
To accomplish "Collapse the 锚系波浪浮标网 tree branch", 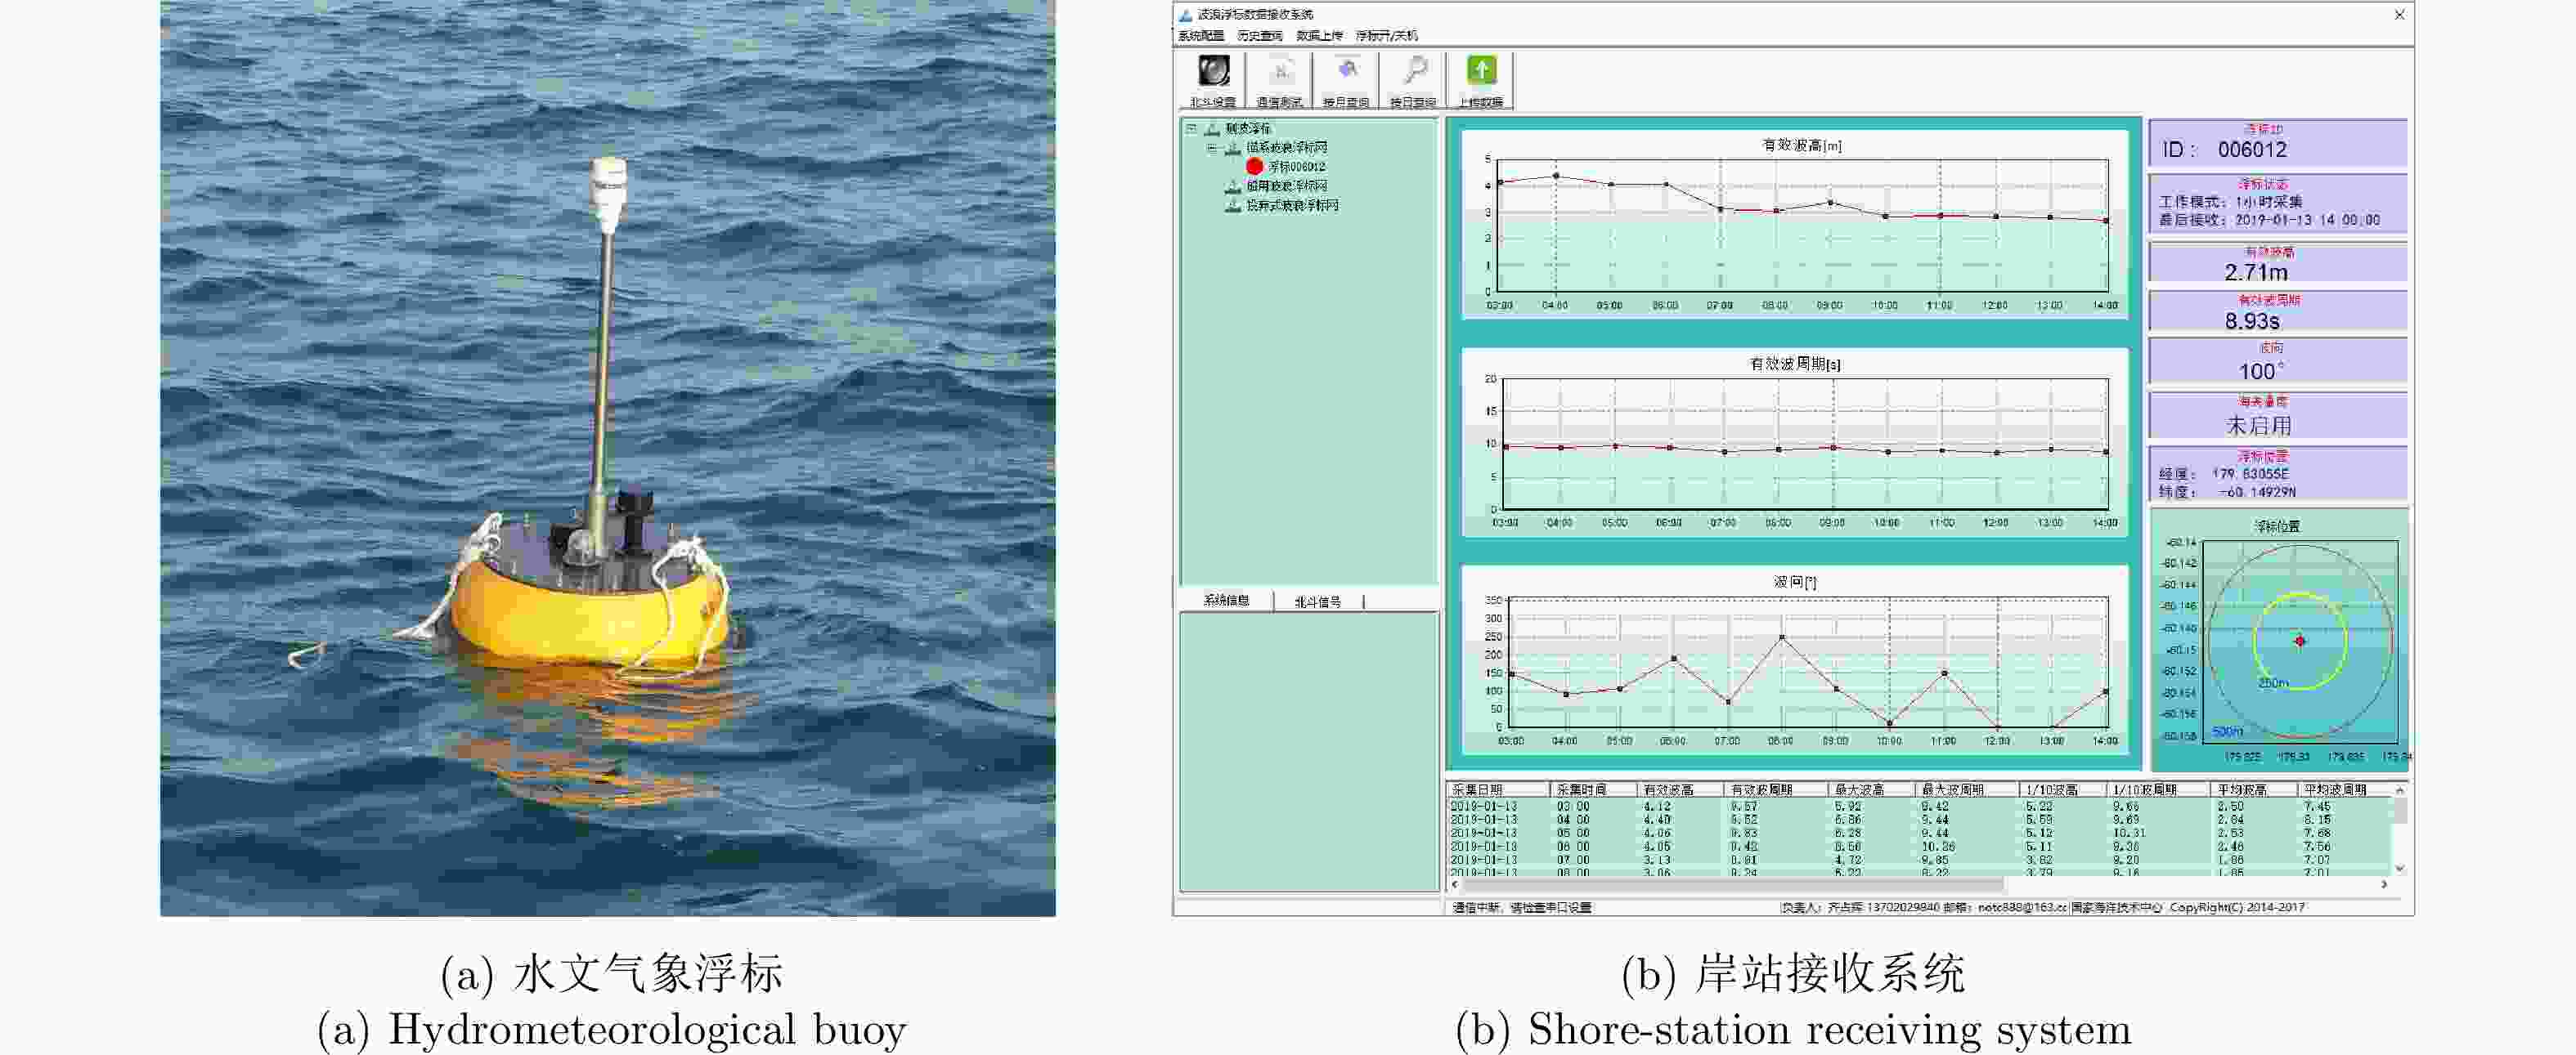I will tap(1211, 148).
